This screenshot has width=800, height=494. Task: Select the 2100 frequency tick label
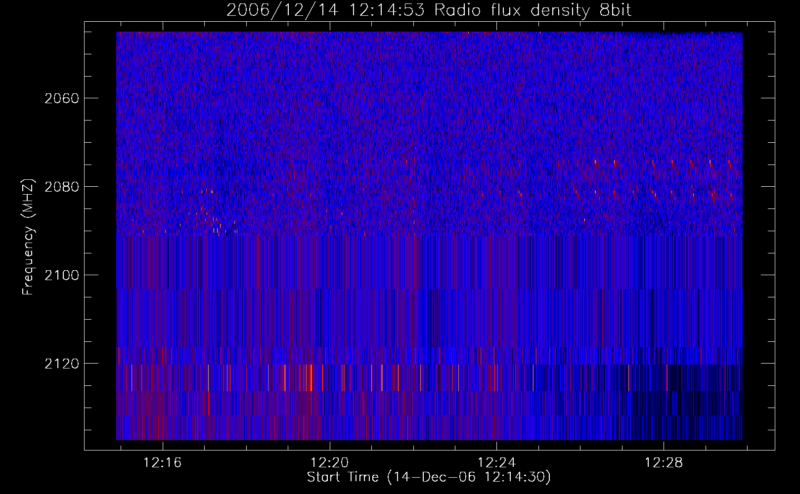(62, 275)
